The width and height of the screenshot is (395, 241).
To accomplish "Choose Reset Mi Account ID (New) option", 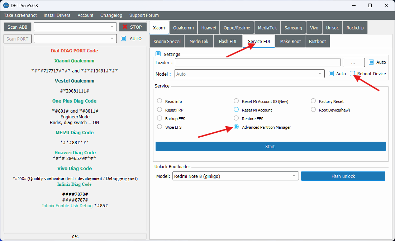I will point(236,101).
